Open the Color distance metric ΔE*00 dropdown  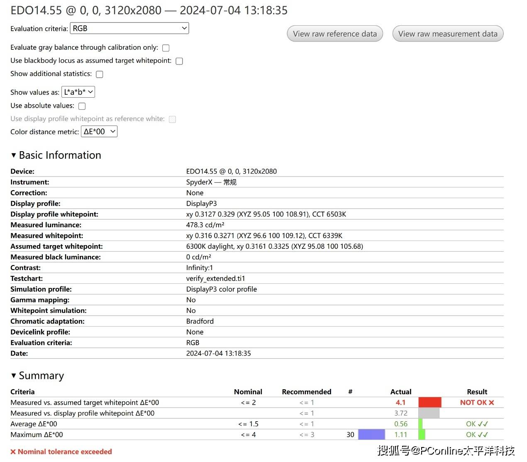click(x=99, y=132)
